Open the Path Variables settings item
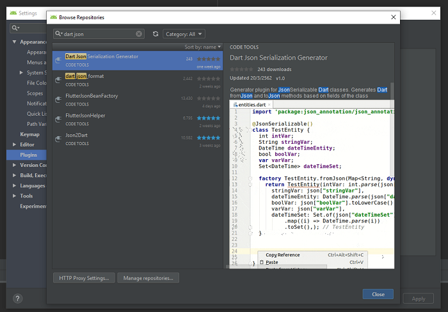 (x=36, y=124)
